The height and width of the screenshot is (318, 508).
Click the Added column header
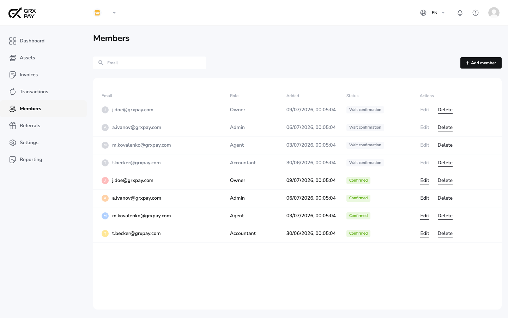point(293,96)
